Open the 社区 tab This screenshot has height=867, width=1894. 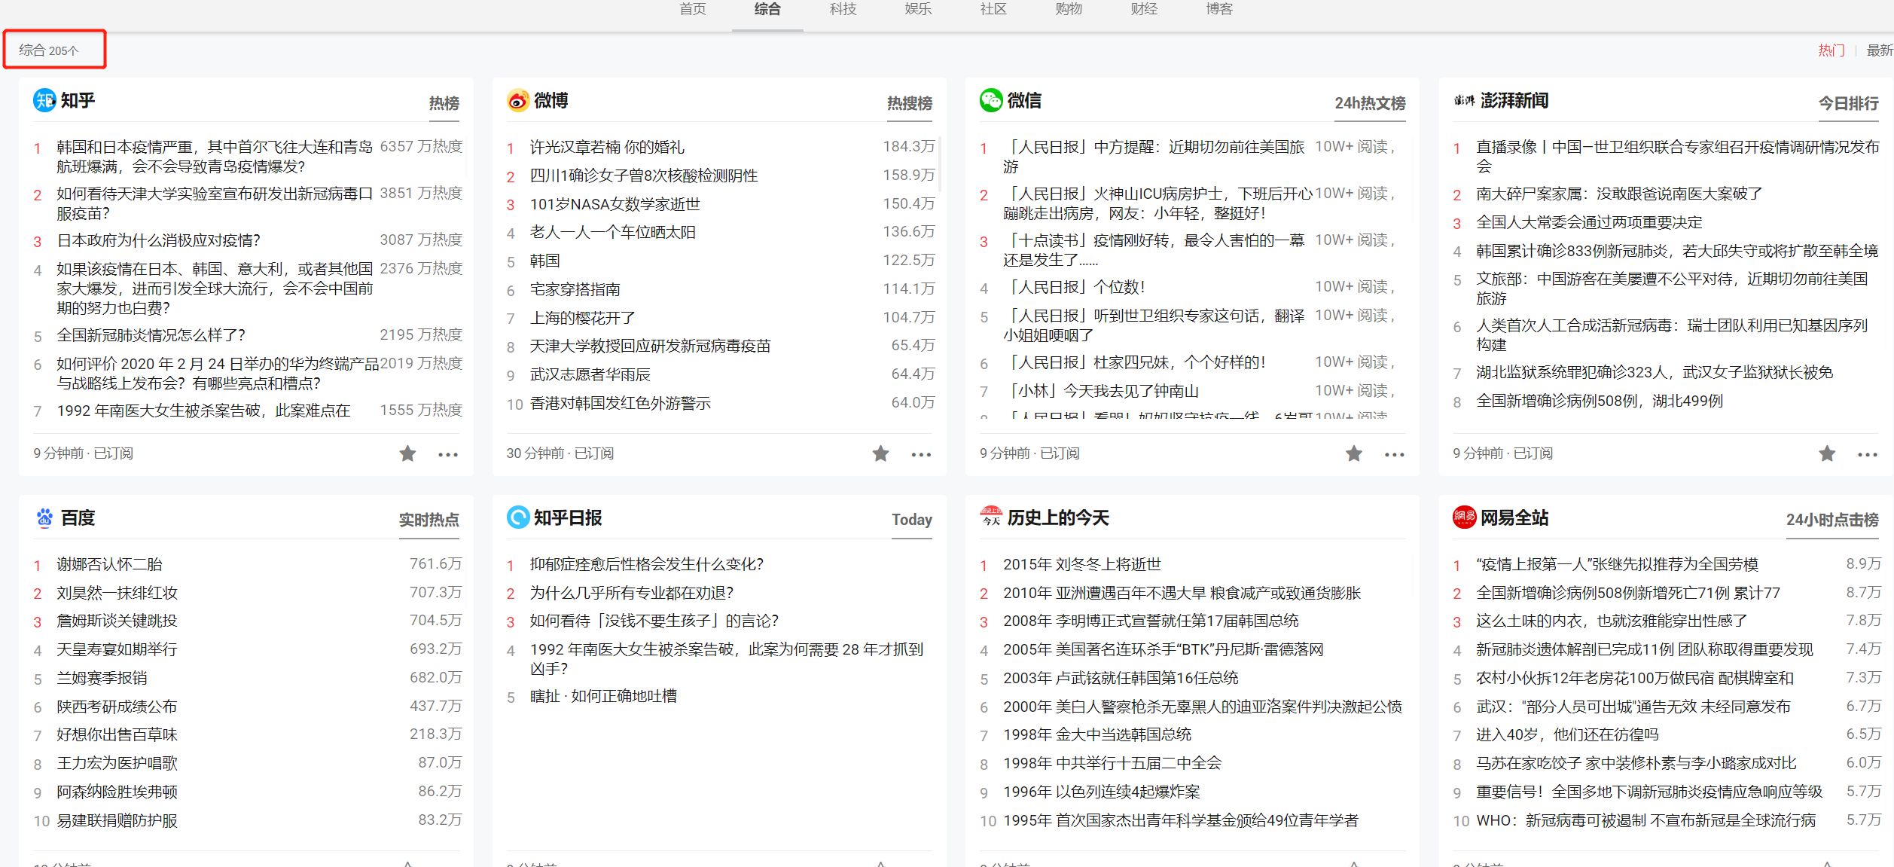tap(993, 9)
